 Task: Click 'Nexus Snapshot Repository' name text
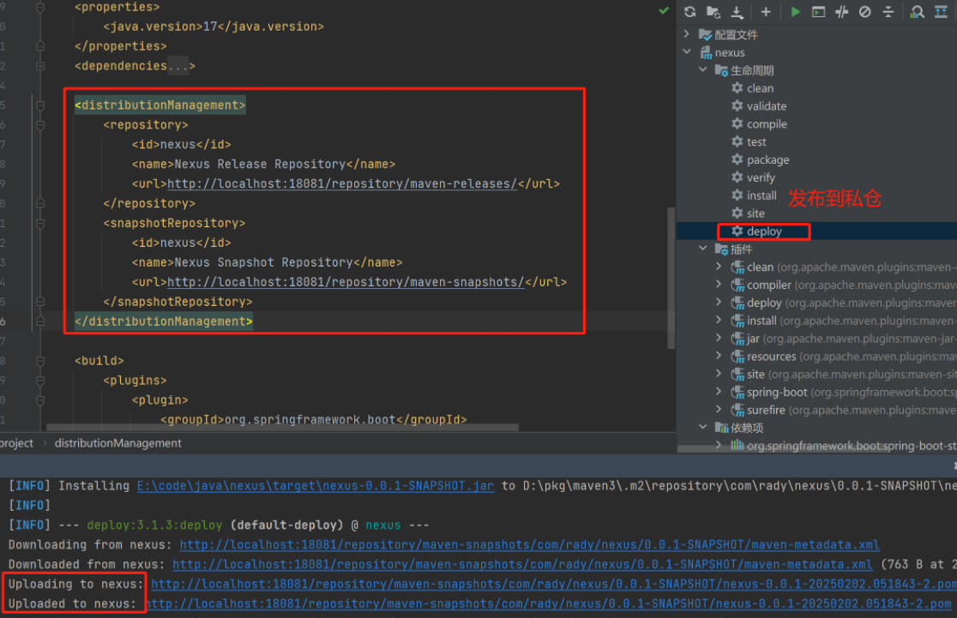[263, 262]
